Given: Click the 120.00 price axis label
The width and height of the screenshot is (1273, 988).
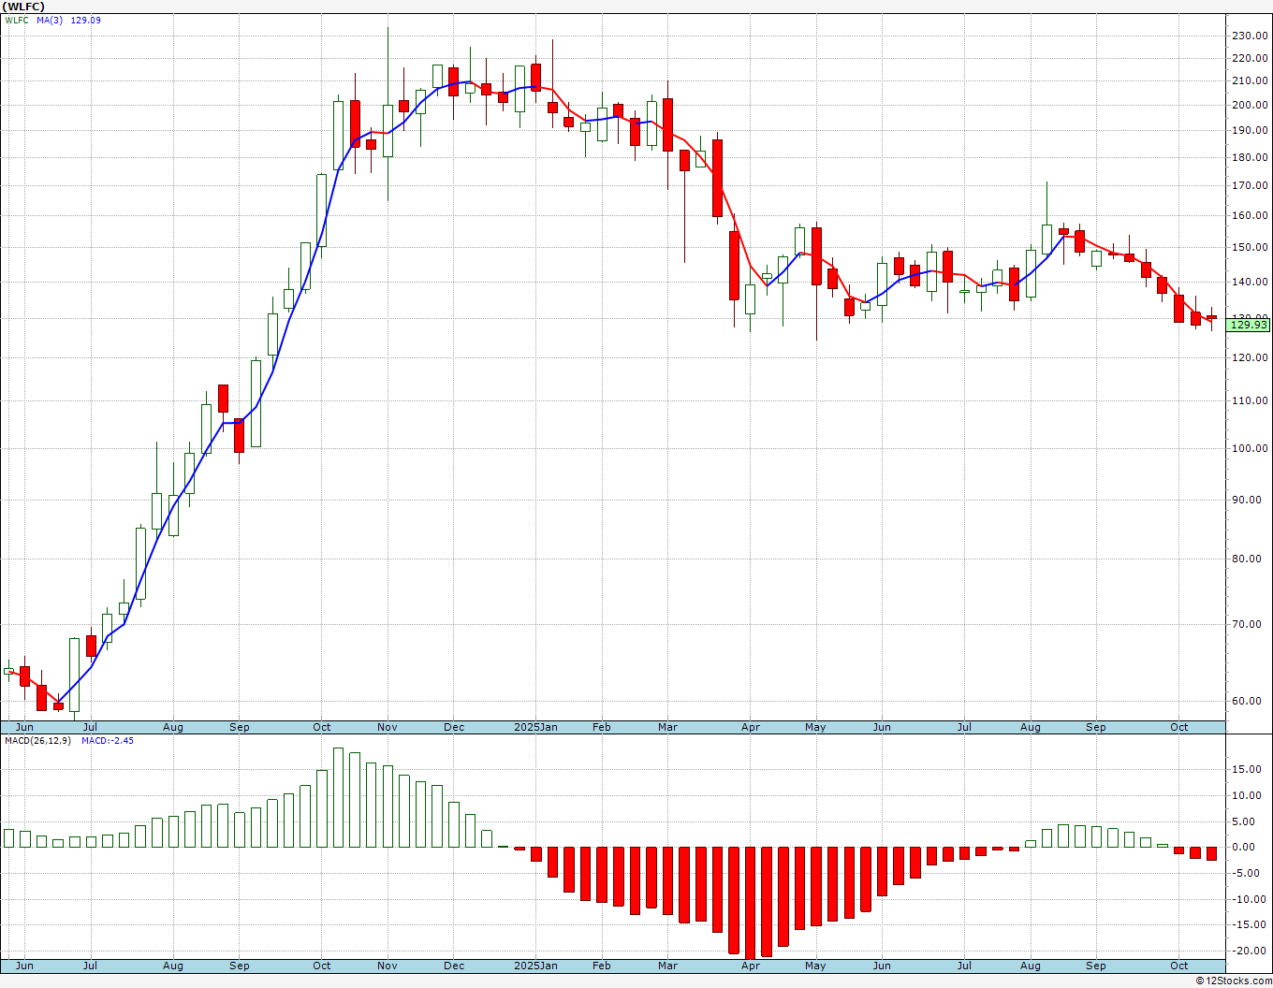Looking at the screenshot, I should 1250,358.
